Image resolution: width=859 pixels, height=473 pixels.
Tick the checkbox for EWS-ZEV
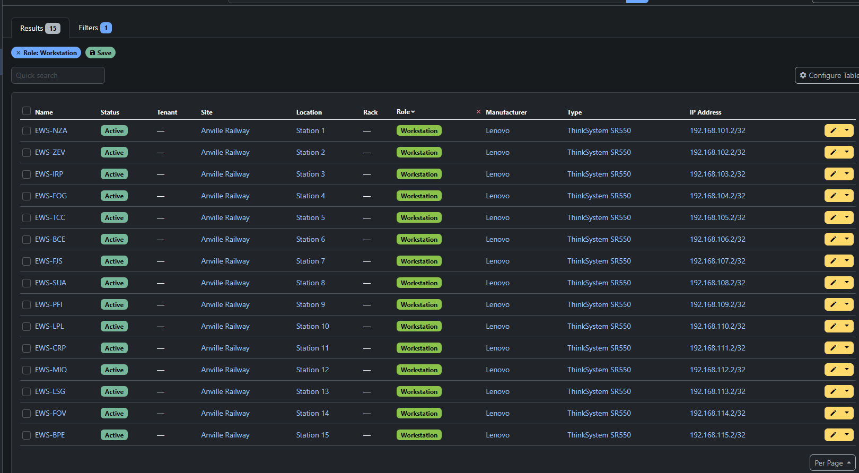point(27,153)
